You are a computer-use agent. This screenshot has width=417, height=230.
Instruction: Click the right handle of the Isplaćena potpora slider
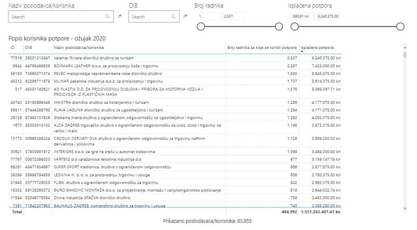(x=400, y=26)
